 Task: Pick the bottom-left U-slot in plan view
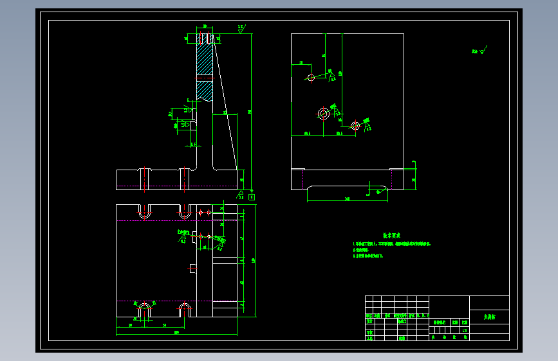[144, 310]
